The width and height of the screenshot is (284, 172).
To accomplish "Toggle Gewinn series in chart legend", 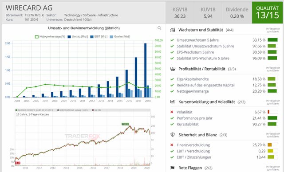I will point(120,37).
